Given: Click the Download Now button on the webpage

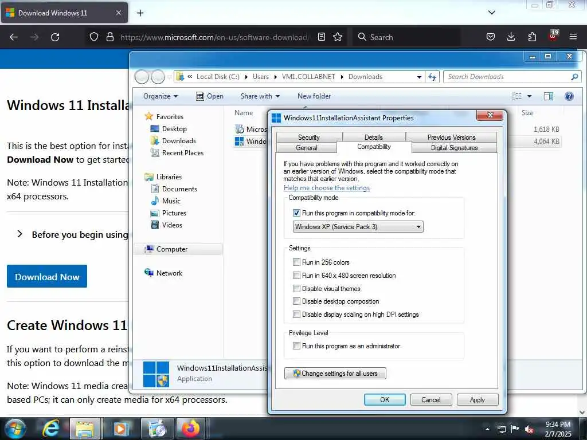Looking at the screenshot, I should click(47, 277).
